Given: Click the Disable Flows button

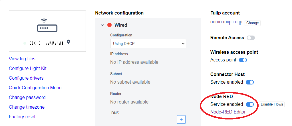Looking at the screenshot, I should [272, 104].
